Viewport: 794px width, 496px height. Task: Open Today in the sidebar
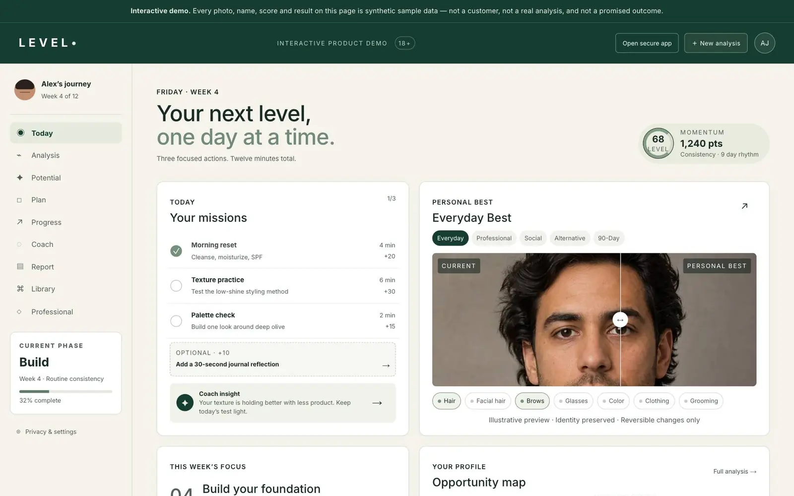[66, 133]
